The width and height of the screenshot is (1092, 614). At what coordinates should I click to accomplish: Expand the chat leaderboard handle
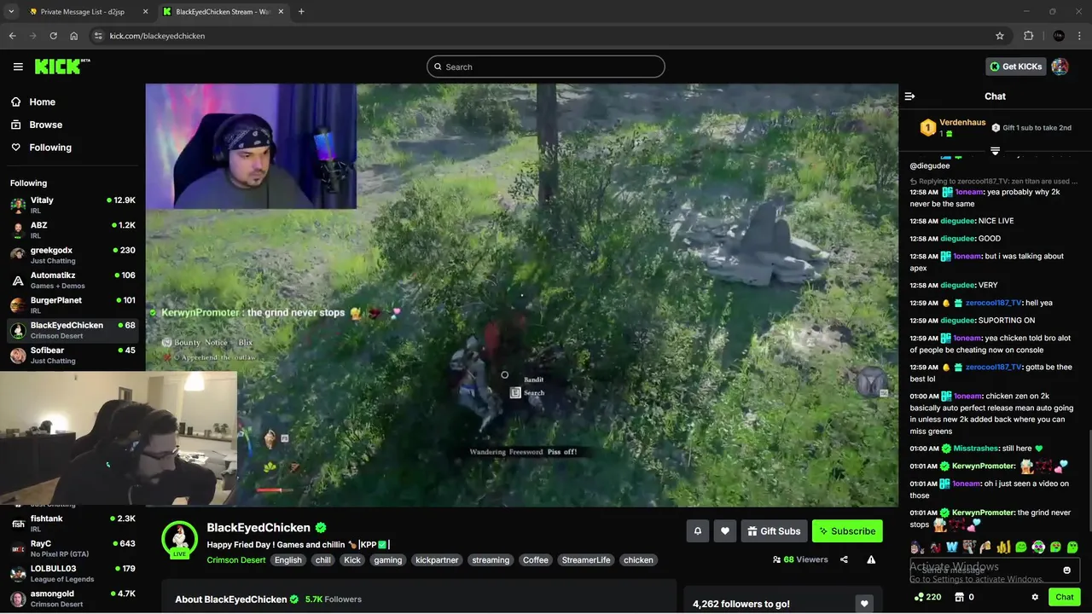[995, 151]
